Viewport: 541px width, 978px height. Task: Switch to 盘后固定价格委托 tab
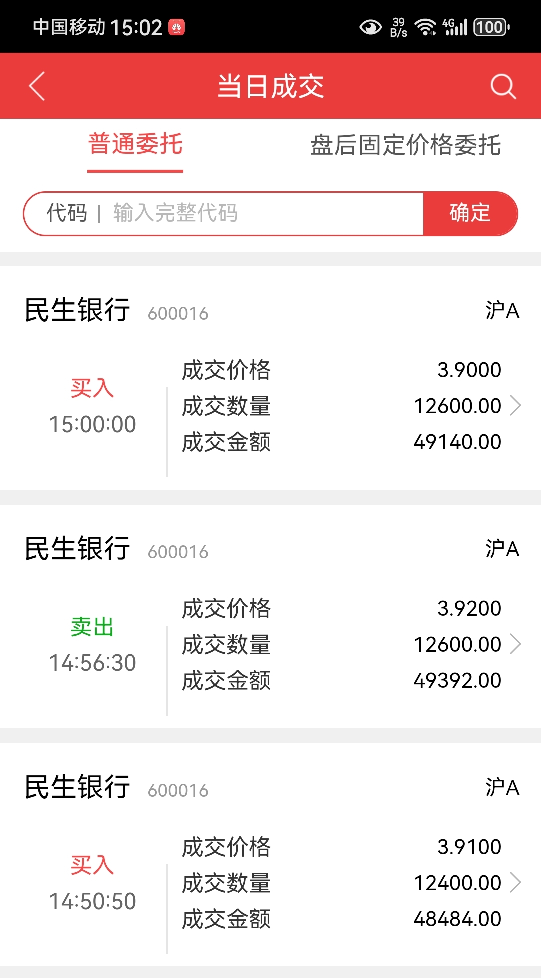click(x=405, y=145)
